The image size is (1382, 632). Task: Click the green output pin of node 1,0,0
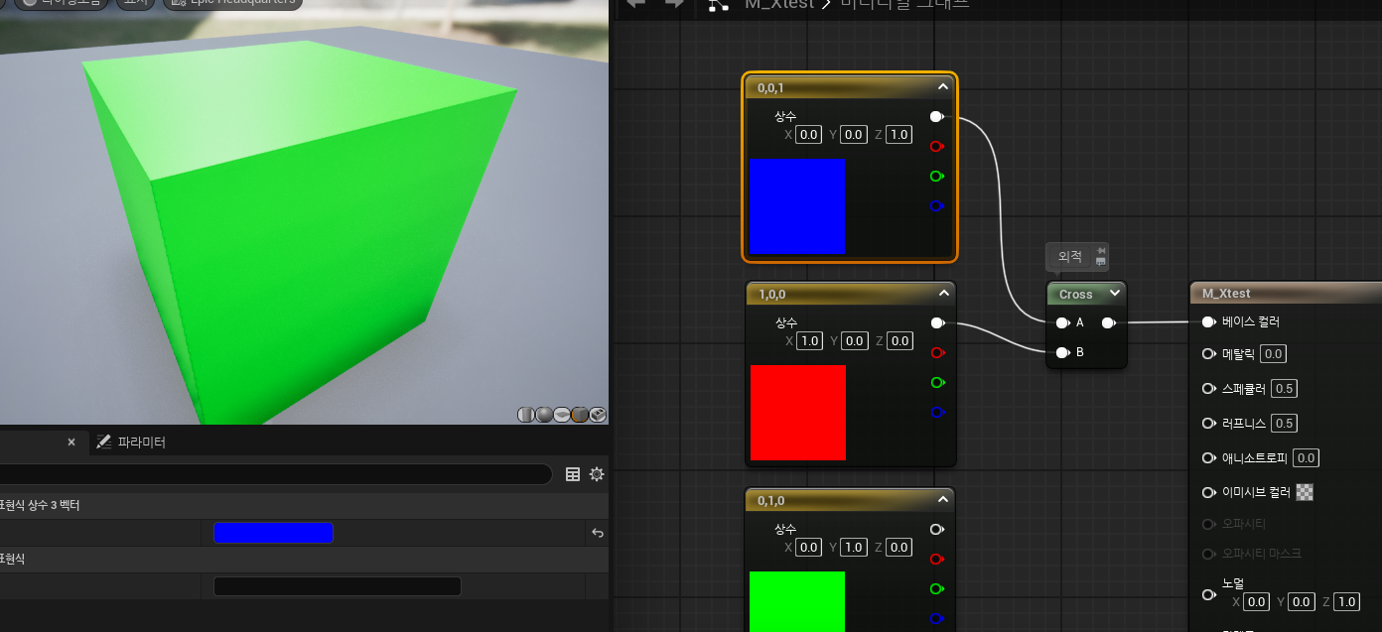point(937,383)
